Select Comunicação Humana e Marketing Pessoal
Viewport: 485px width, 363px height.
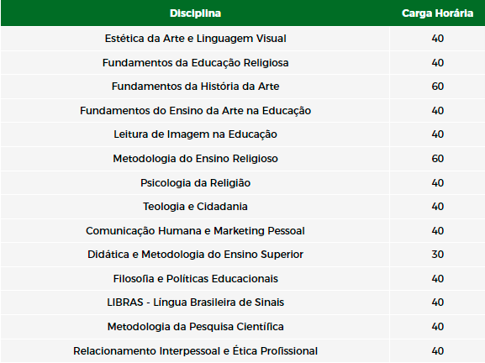[195, 231]
